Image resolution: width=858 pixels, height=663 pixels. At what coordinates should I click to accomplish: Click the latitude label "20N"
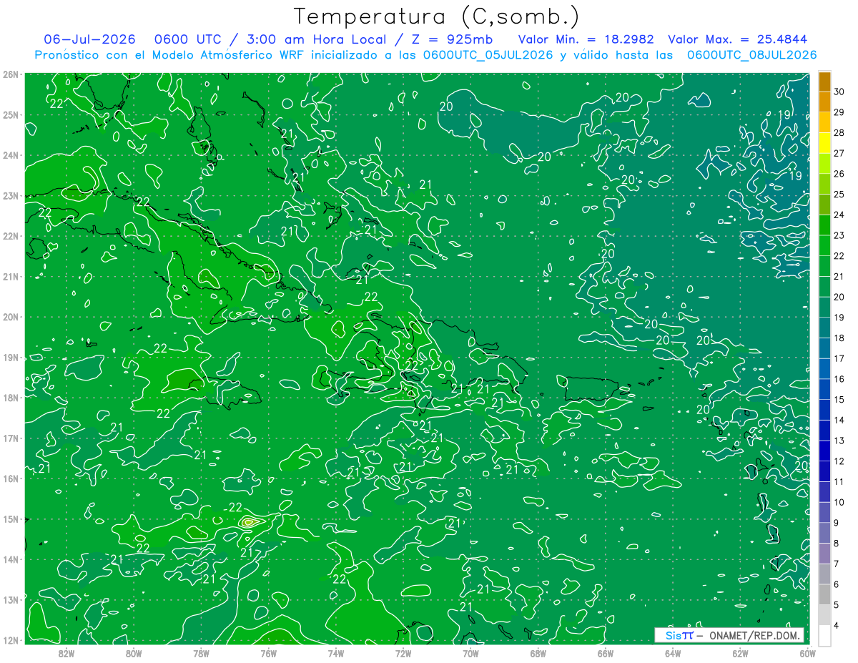tap(10, 317)
